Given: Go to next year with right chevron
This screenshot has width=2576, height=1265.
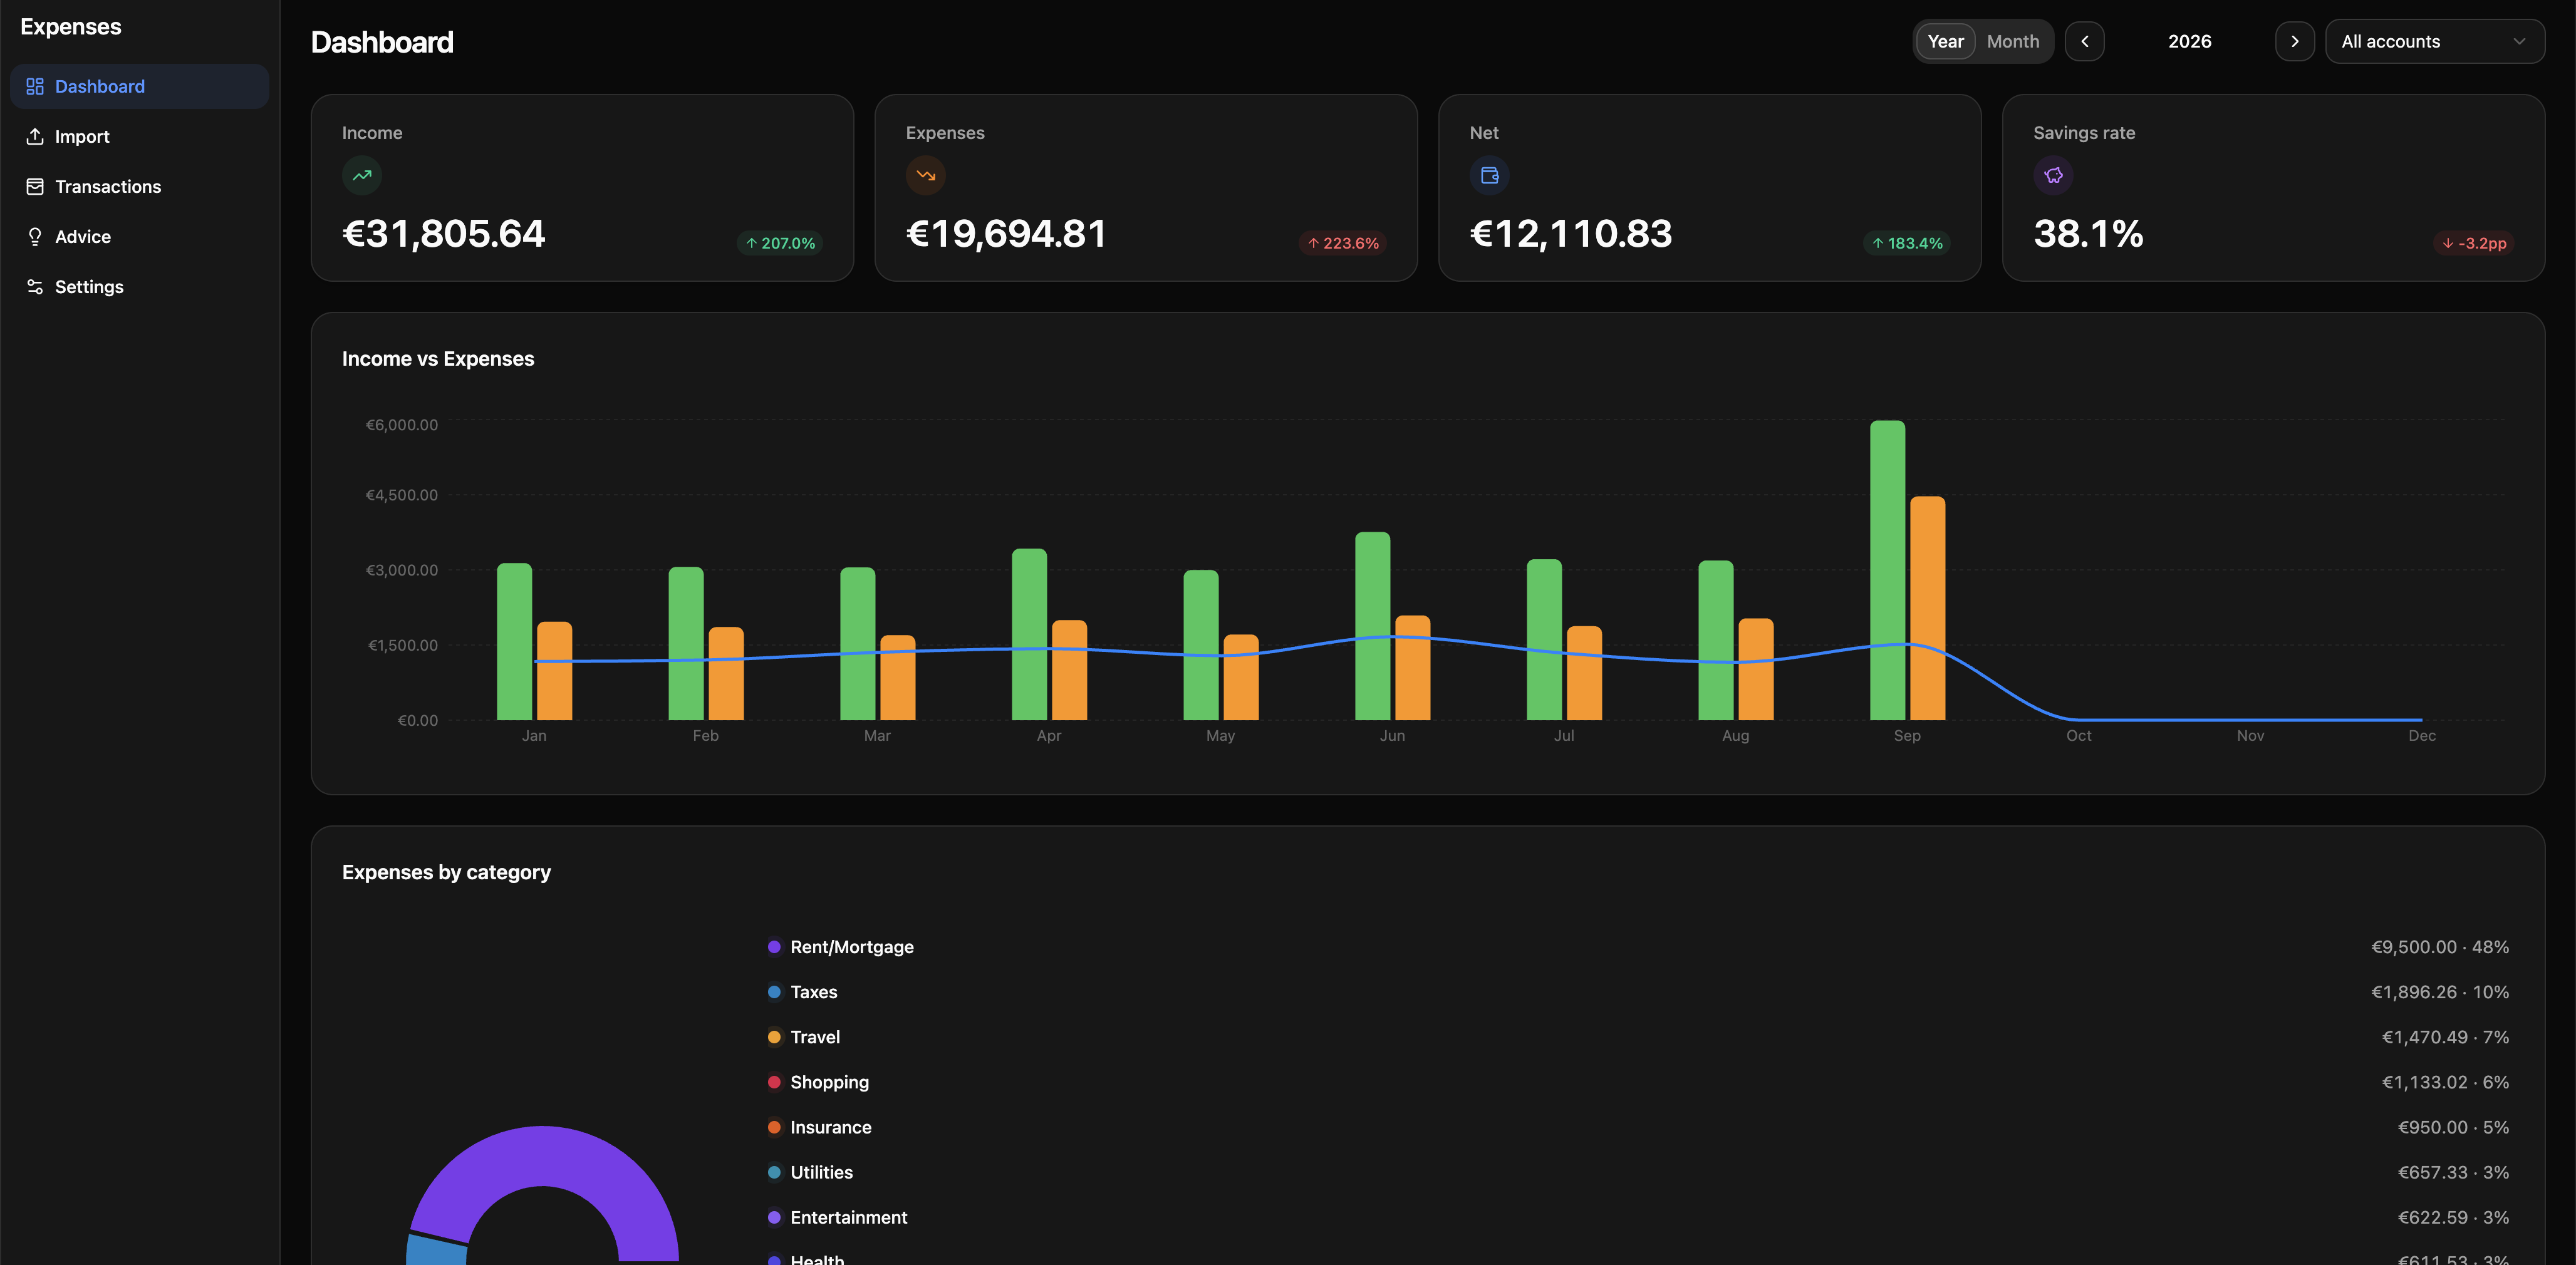Looking at the screenshot, I should (x=2295, y=41).
